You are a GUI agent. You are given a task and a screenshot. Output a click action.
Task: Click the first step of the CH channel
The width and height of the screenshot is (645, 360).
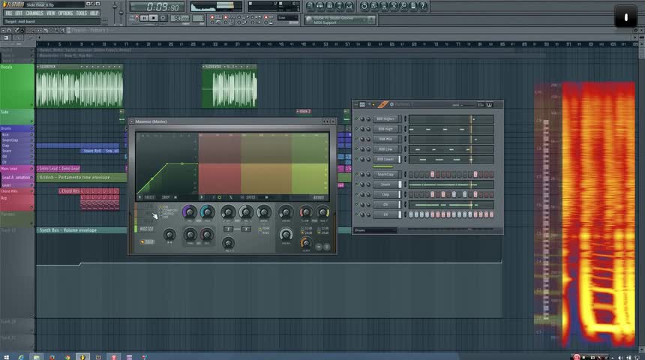pos(410,214)
